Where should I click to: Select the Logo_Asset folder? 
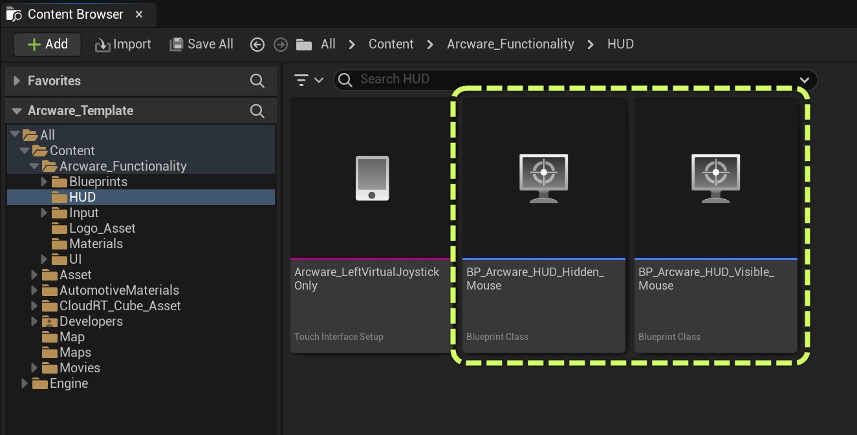pyautogui.click(x=102, y=228)
